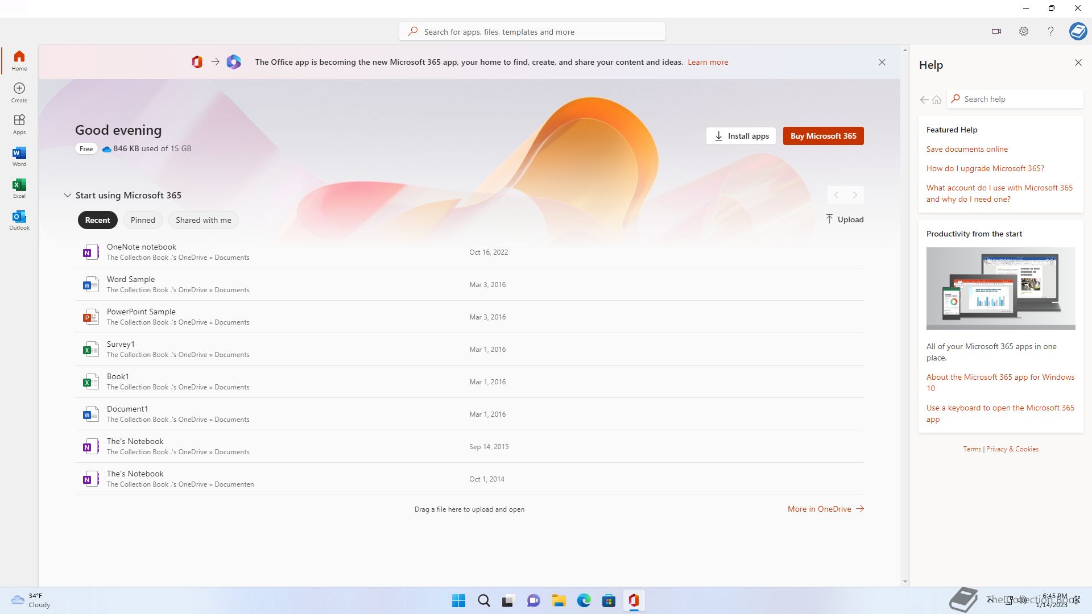Collapse the Start using Microsoft 365 section
This screenshot has width=1092, height=614.
tap(67, 195)
